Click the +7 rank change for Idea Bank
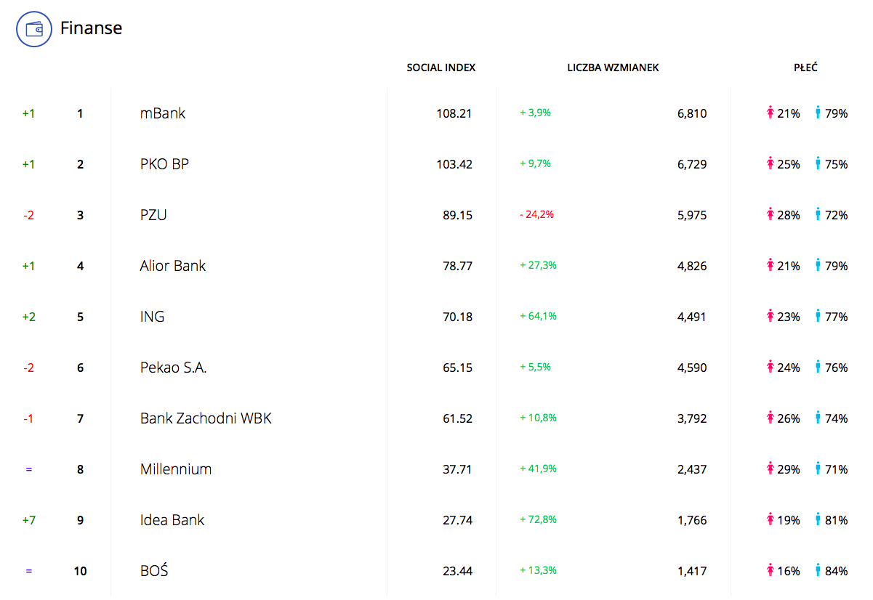This screenshot has width=873, height=600. (28, 520)
